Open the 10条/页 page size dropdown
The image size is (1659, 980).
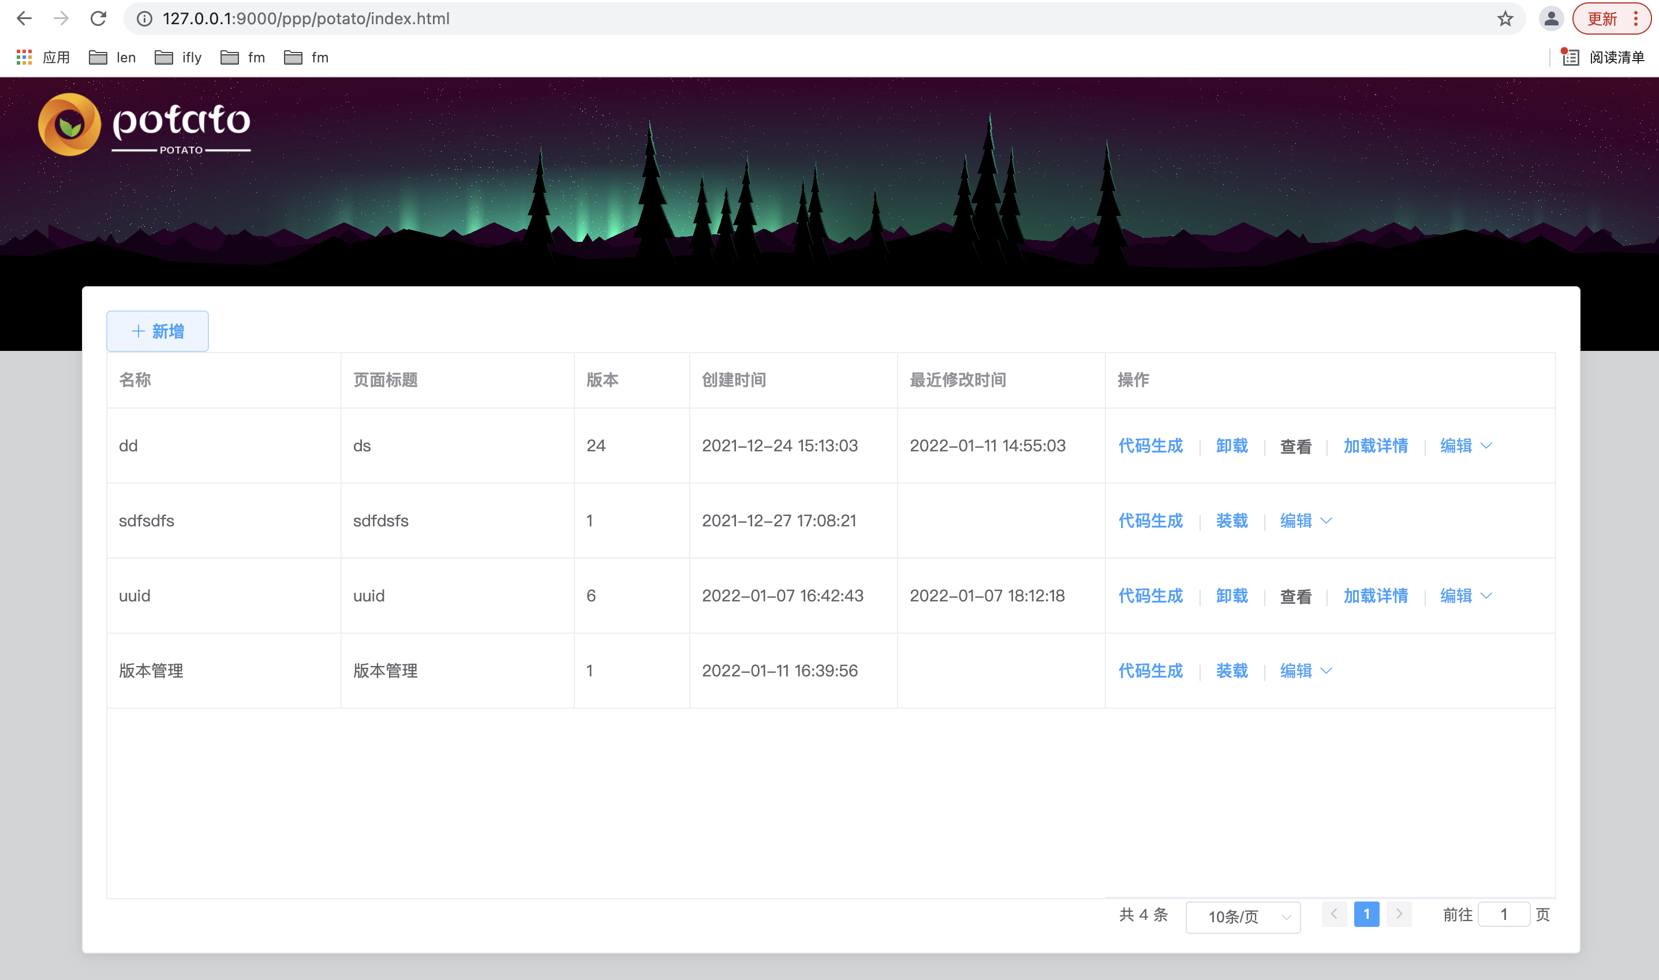1243,917
